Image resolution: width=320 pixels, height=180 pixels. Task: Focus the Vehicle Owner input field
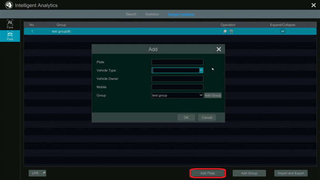(x=177, y=79)
